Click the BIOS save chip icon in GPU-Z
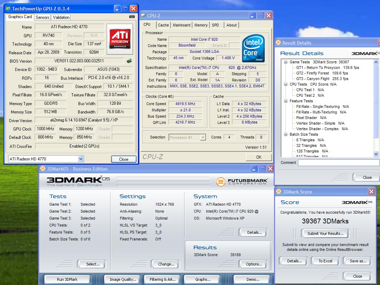This screenshot has height=285, width=380. [x=129, y=61]
